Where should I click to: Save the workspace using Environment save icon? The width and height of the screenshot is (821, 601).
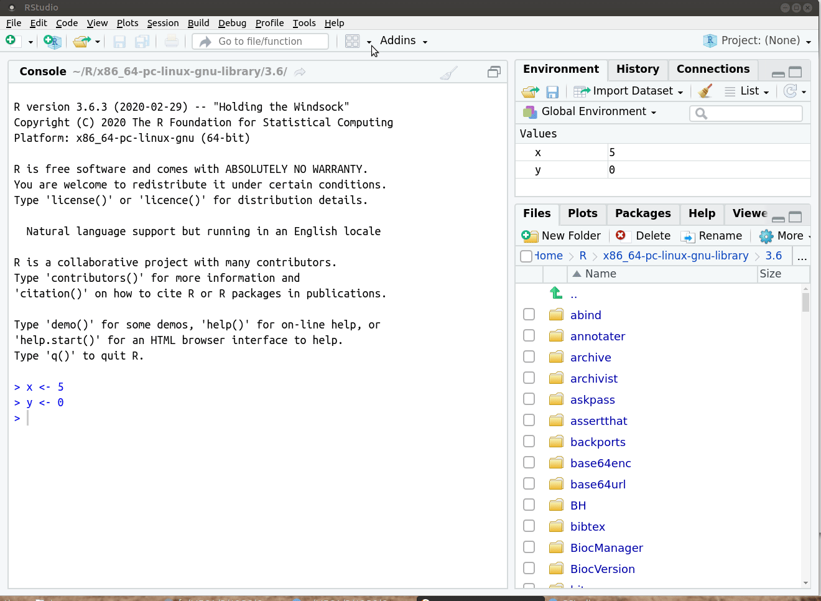point(552,92)
